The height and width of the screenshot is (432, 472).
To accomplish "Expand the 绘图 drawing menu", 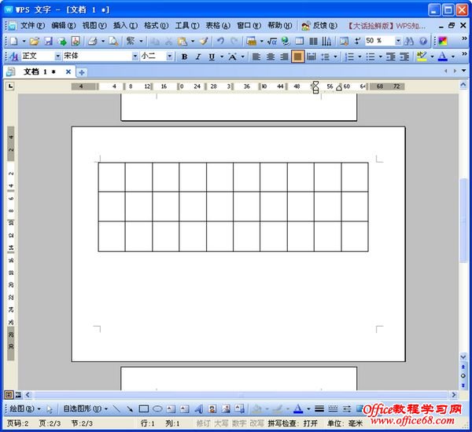I will click(25, 409).
